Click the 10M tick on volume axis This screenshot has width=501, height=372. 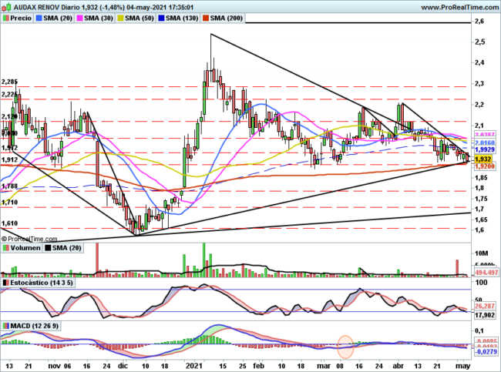(x=482, y=253)
